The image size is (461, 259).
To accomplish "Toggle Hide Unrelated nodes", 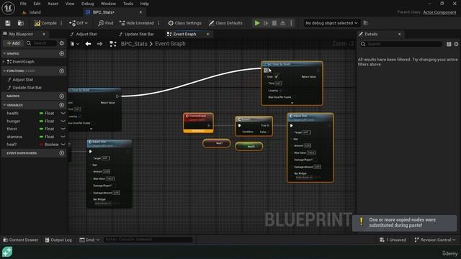I will (x=137, y=23).
